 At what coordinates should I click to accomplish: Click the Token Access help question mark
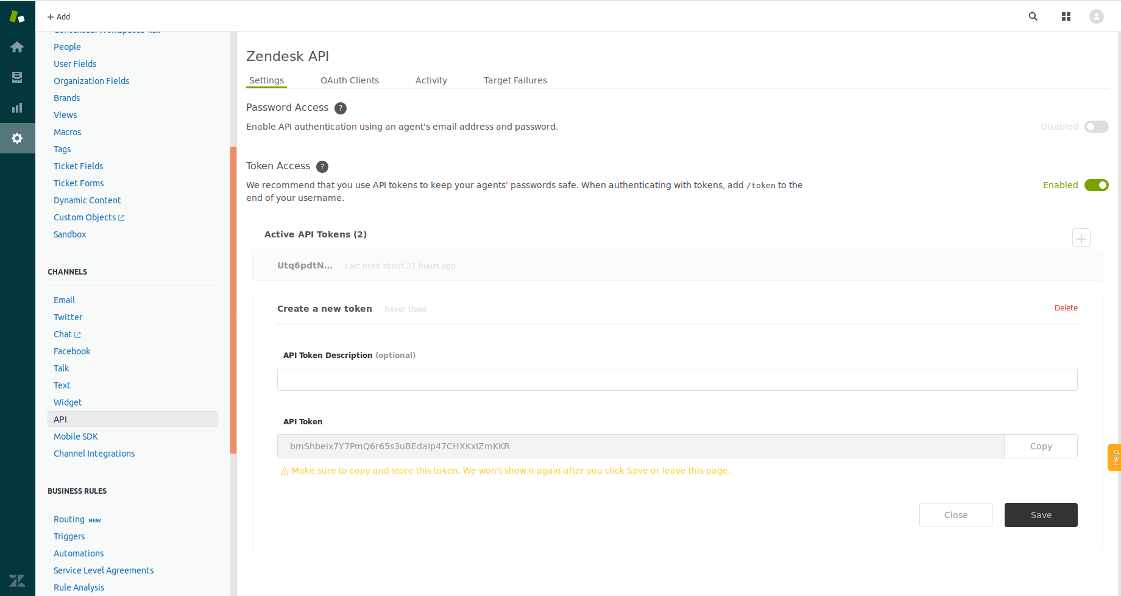pos(322,167)
